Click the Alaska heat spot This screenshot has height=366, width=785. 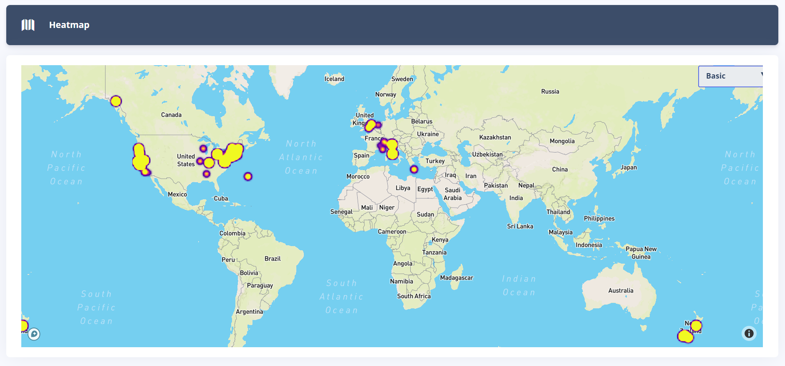116,101
